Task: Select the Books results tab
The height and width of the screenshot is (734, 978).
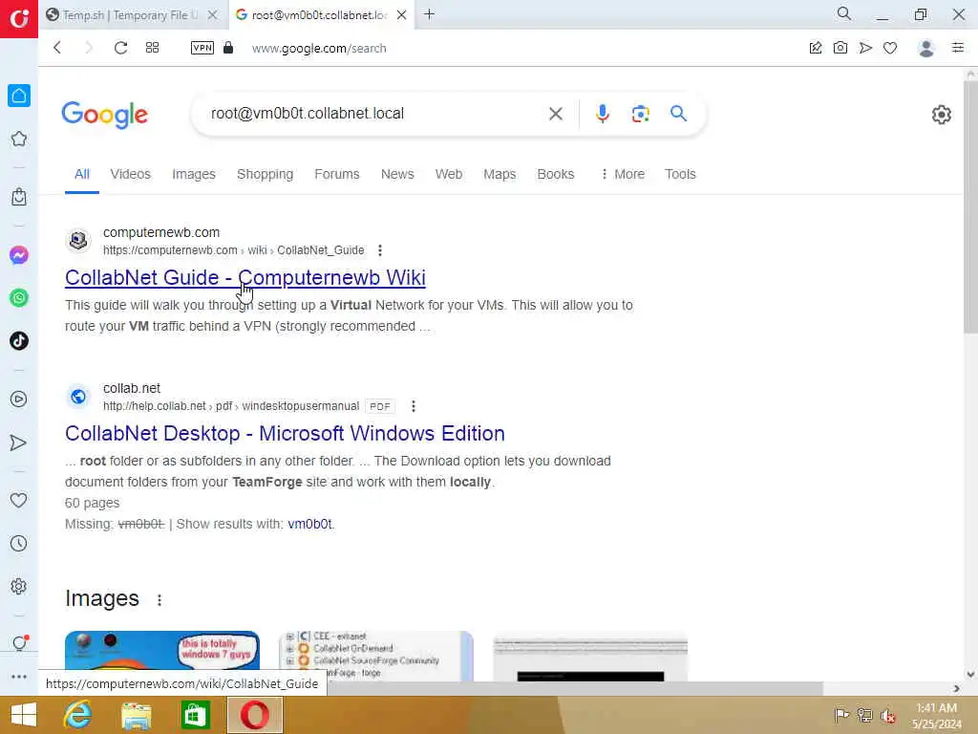Action: [x=555, y=174]
